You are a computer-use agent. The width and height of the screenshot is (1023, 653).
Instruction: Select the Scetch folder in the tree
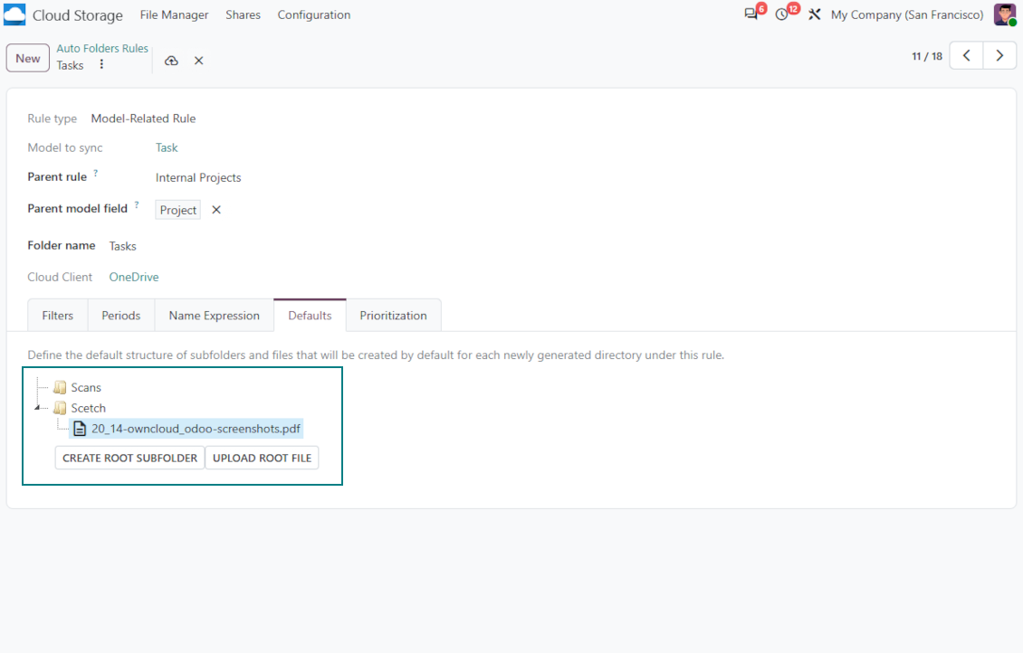[x=88, y=408]
